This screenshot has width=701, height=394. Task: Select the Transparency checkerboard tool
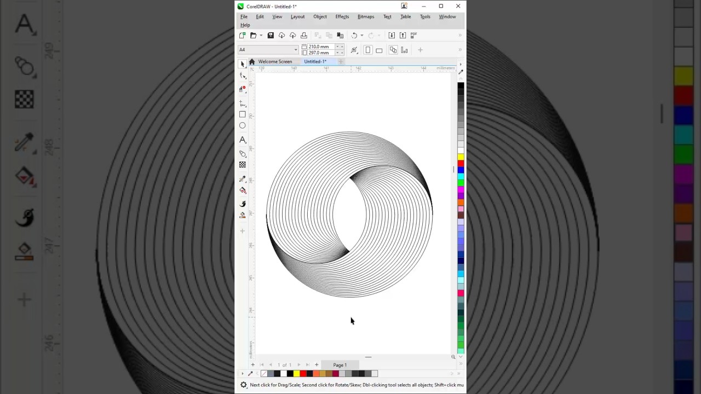[x=243, y=165]
